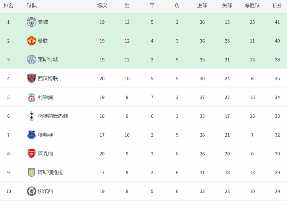Screen dimensions: 287x205
Task: Select the 排名 column header
Action: pos(8,6)
